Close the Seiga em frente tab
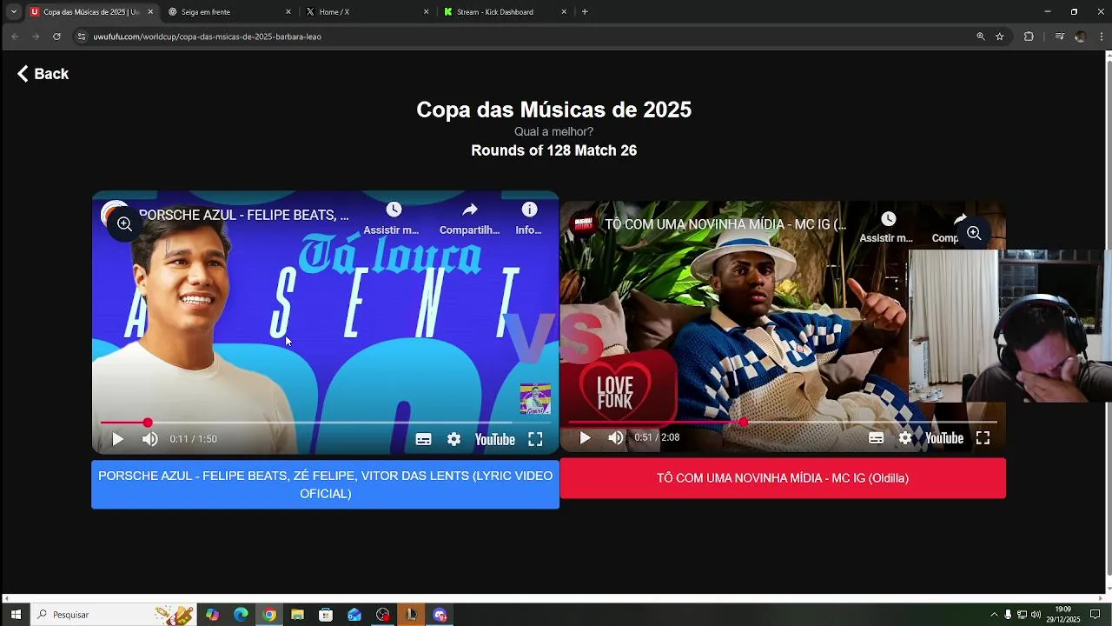 tap(288, 12)
